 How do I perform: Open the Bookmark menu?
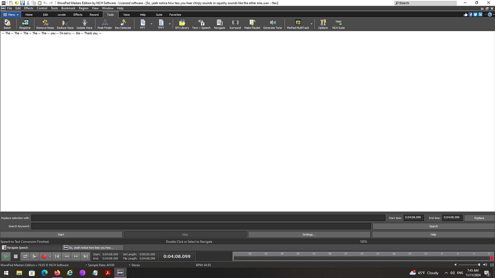point(68,8)
